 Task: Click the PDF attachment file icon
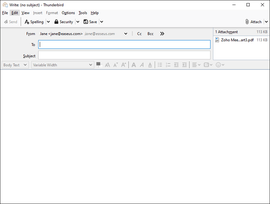coord(217,40)
